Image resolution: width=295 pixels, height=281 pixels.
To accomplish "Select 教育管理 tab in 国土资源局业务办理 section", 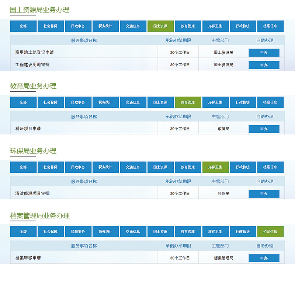I will click(x=188, y=26).
